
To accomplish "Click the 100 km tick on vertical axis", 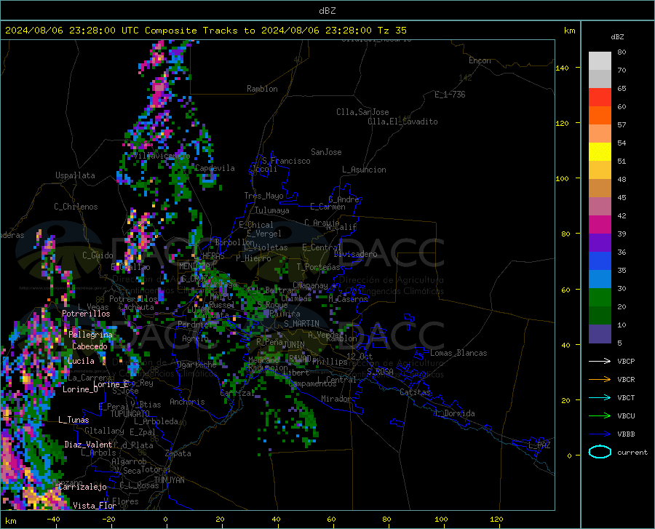I will point(562,179).
